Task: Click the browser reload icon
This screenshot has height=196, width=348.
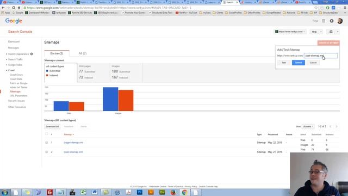Action: (x=14, y=8)
